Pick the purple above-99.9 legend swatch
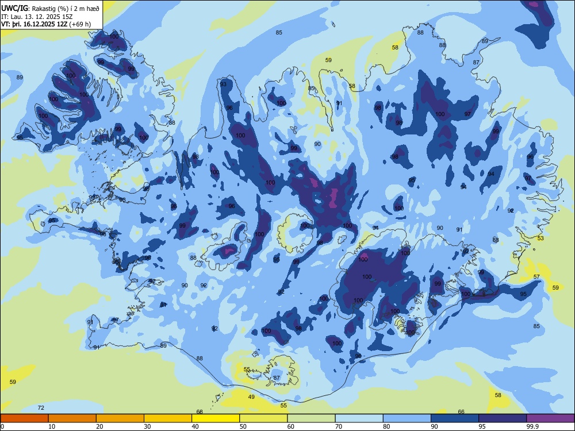 550,418
